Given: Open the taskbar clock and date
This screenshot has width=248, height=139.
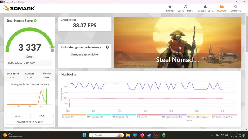Looking at the screenshot, I should [236, 135].
